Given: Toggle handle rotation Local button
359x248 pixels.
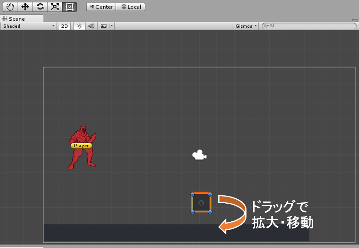Looking at the screenshot, I should (x=131, y=7).
